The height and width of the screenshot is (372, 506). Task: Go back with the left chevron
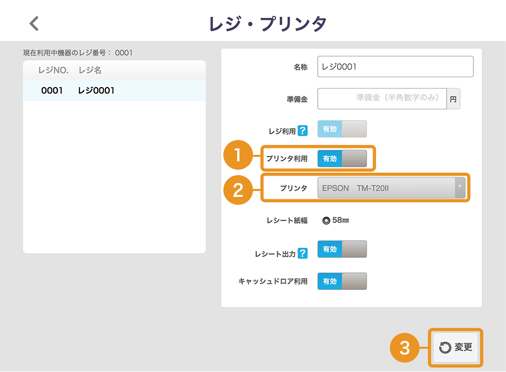click(34, 24)
